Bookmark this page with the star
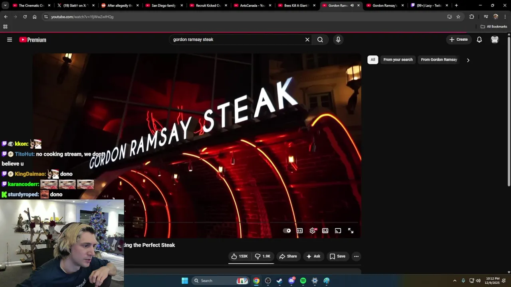This screenshot has width=511, height=287. click(458, 17)
